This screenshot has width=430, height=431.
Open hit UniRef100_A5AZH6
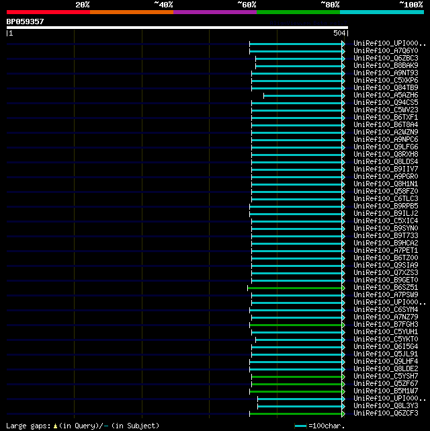tap(386, 95)
